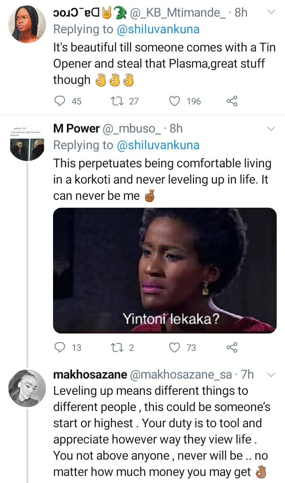Share M Power's tweet via share icon
Viewport: 285px width, 483px height.
tap(232, 347)
